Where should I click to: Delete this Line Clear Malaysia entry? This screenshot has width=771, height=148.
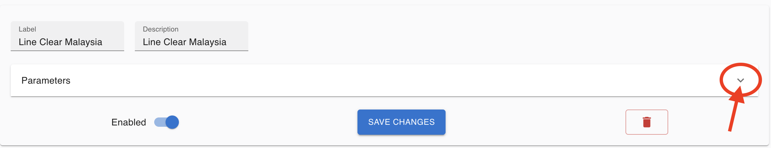click(x=647, y=122)
